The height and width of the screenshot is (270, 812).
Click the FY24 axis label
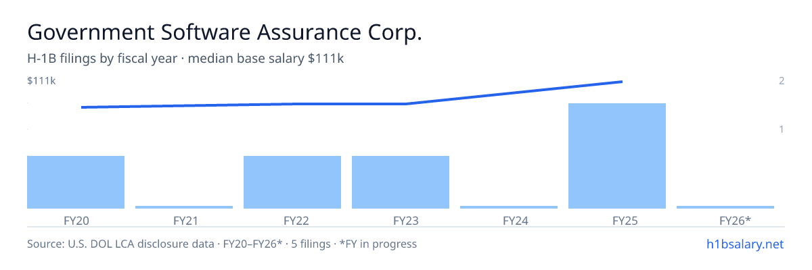click(509, 220)
